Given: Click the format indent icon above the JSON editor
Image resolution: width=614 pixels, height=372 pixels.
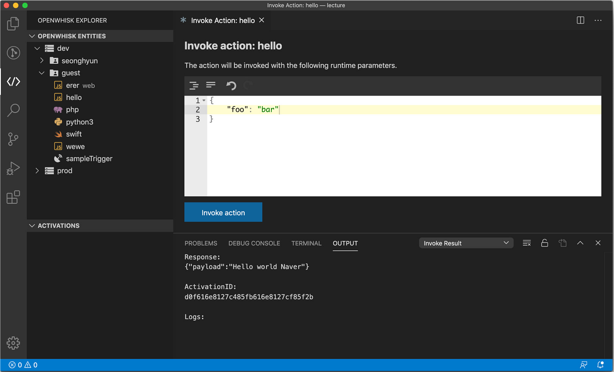Looking at the screenshot, I should (x=194, y=85).
